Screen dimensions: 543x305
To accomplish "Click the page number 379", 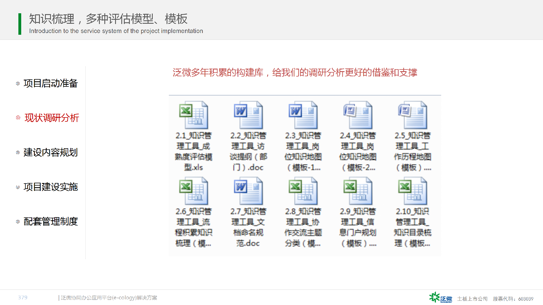I will (x=23, y=297).
